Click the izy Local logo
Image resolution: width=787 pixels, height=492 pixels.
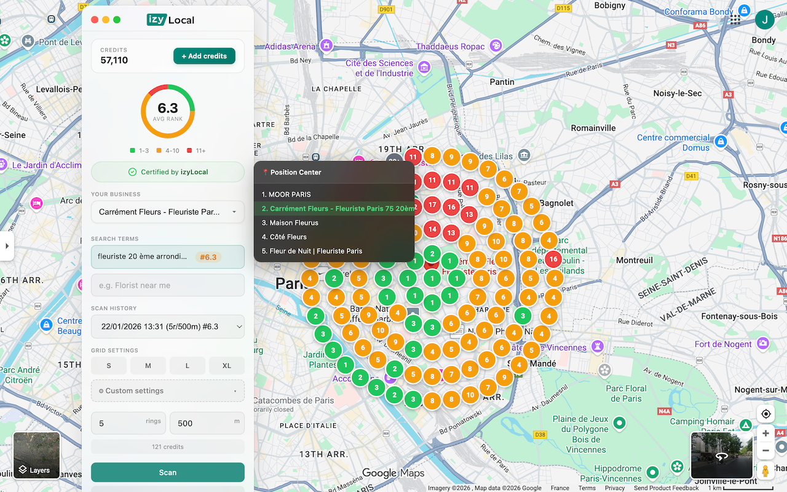coord(171,20)
